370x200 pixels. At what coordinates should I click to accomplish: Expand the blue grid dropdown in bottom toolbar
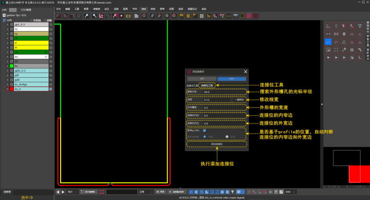(x=243, y=192)
